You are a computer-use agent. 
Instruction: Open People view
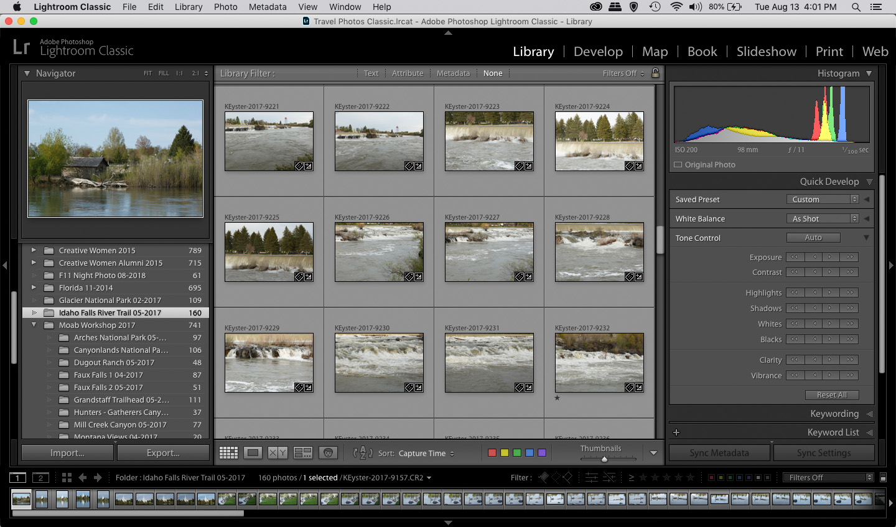[x=328, y=452]
